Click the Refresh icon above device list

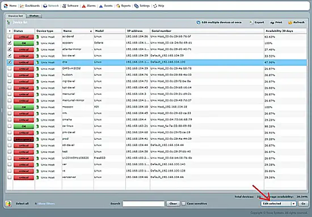[290, 23]
